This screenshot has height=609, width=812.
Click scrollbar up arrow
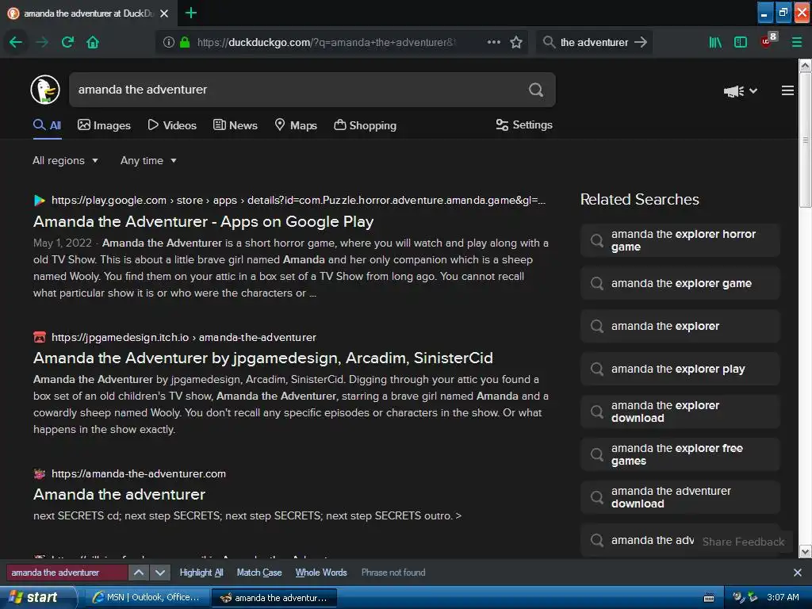tap(806, 65)
